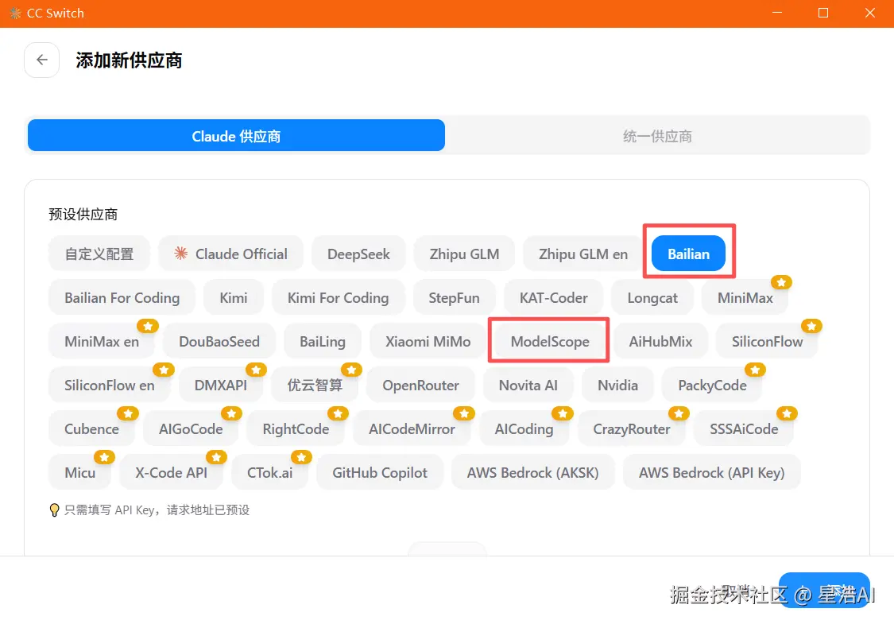This screenshot has height=624, width=894.
Task: Switch to the Claude 供应商 tab
Action: pos(236,136)
